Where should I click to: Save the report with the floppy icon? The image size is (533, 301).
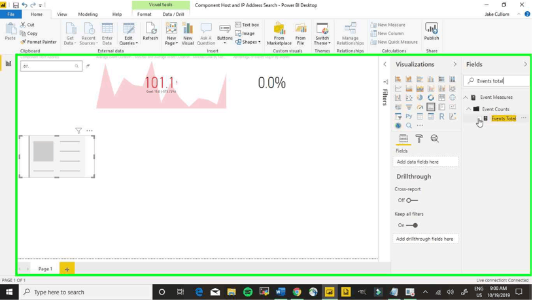click(16, 5)
